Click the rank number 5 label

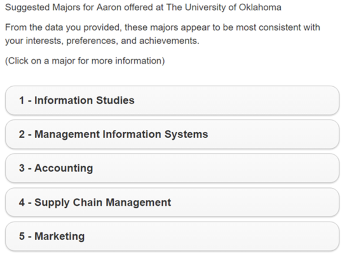(x=22, y=236)
